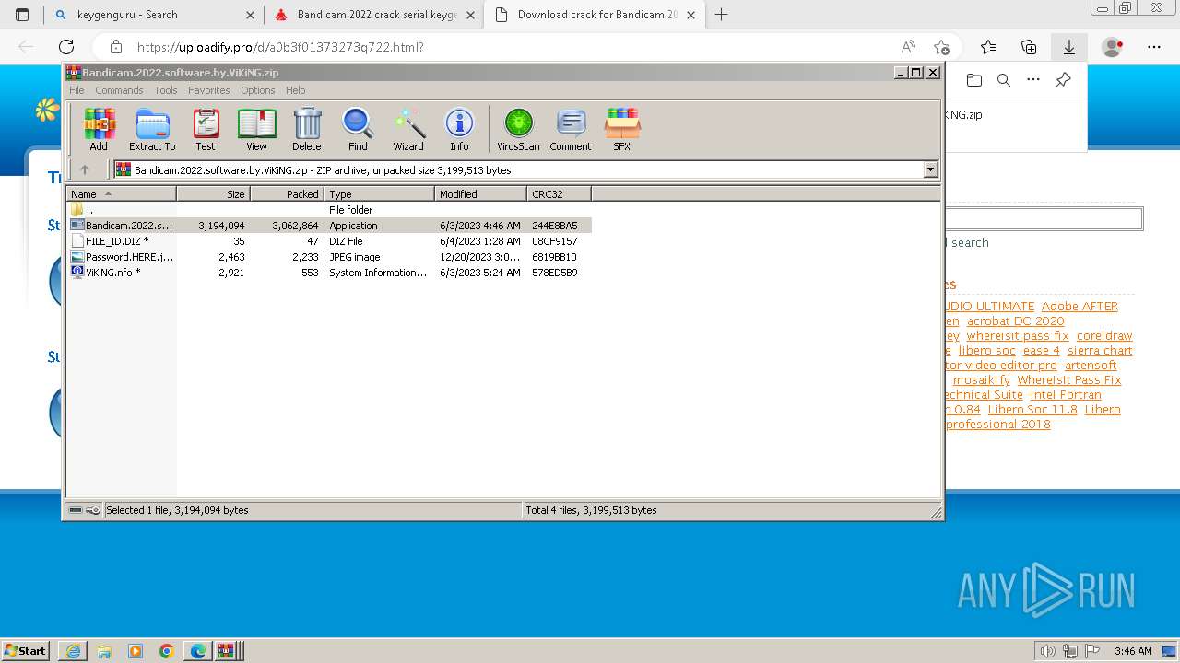Open the archive Comment tool
This screenshot has height=663, width=1180.
coord(571,129)
